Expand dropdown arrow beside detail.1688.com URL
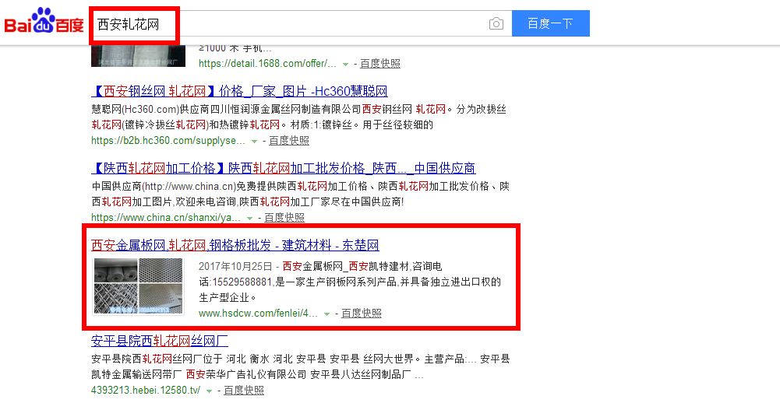 pos(345,64)
